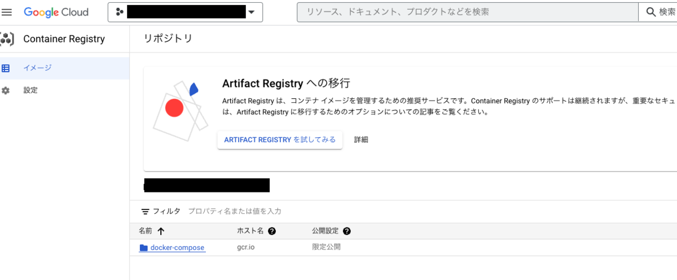Click the 限定公開 visibility cell

tap(327, 247)
